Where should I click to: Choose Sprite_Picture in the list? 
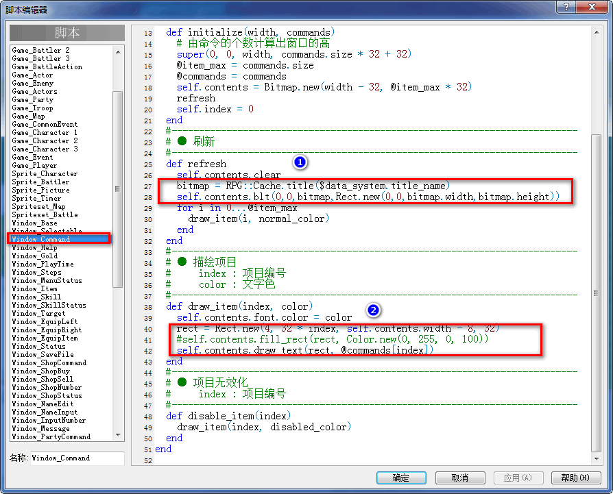40,190
